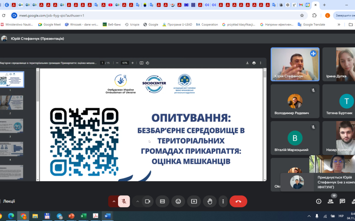Image resolution: width=355 pixels, height=221 pixels.
Task: Select PDF page 2 thumbnail
Action: click(x=12, y=103)
